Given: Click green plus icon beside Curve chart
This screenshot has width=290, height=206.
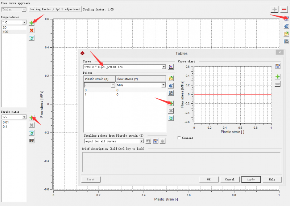Looking at the screenshot, I should coord(277,77).
